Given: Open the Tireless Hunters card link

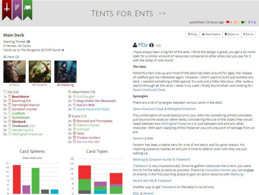Looking at the screenshot, I should (x=89, y=138).
